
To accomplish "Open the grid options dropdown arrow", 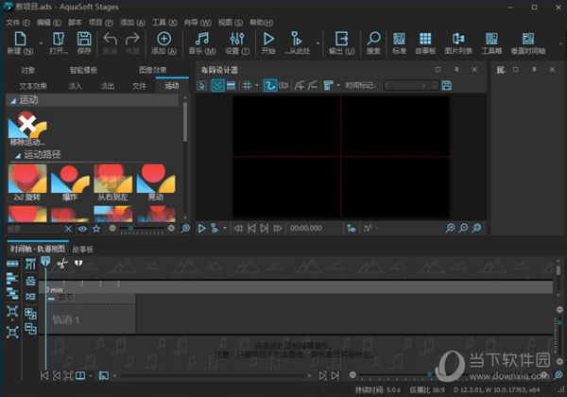I will 257,85.
